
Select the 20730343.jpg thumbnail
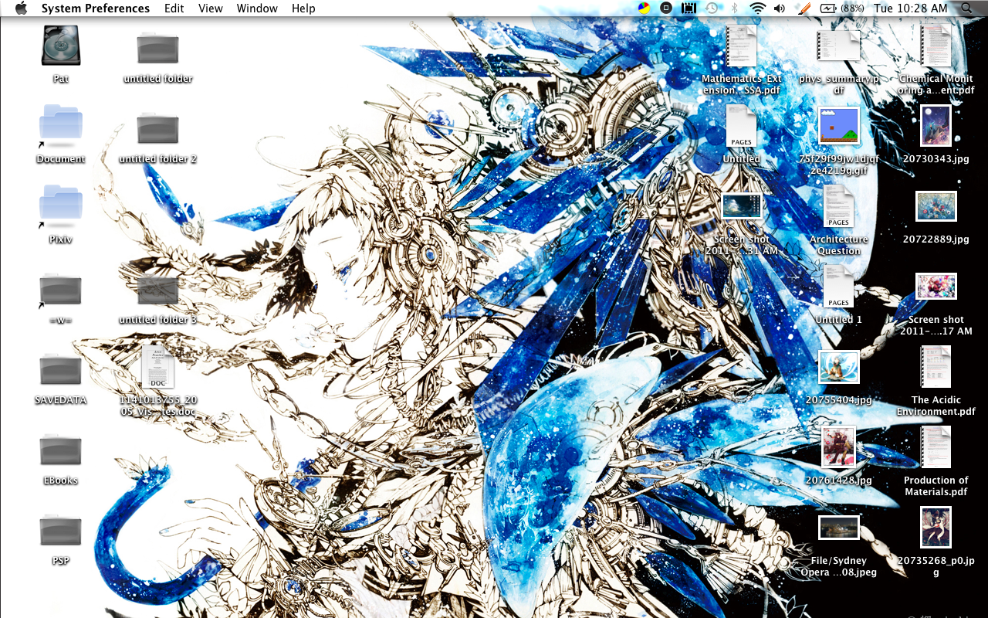coord(936,126)
